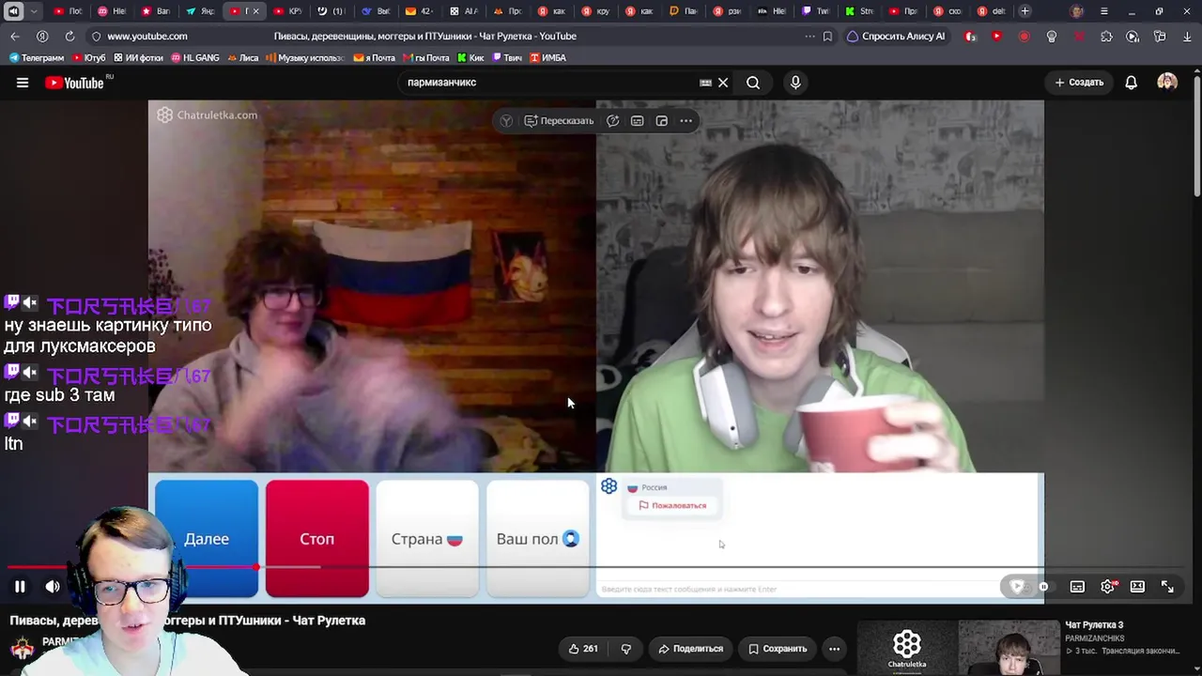Open the ИМБА bookmark
This screenshot has height=676, width=1202.
tap(547, 58)
